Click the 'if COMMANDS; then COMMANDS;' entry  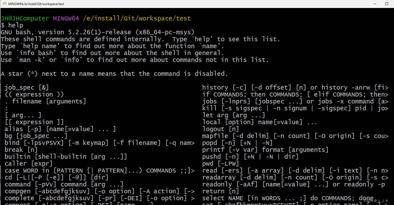(295, 94)
